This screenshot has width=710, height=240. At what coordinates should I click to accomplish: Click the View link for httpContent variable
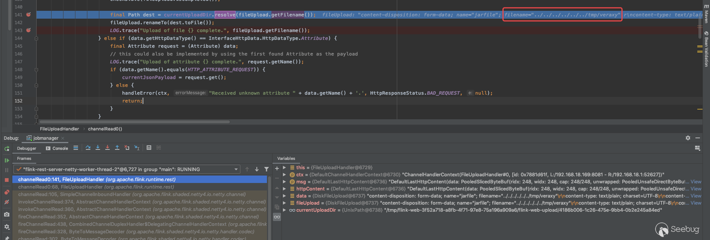click(696, 189)
